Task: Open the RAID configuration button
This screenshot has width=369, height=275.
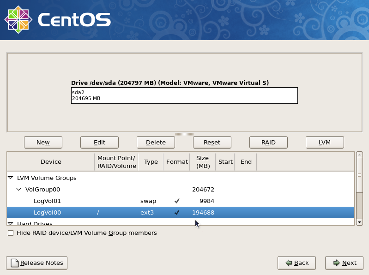Action: 268,143
